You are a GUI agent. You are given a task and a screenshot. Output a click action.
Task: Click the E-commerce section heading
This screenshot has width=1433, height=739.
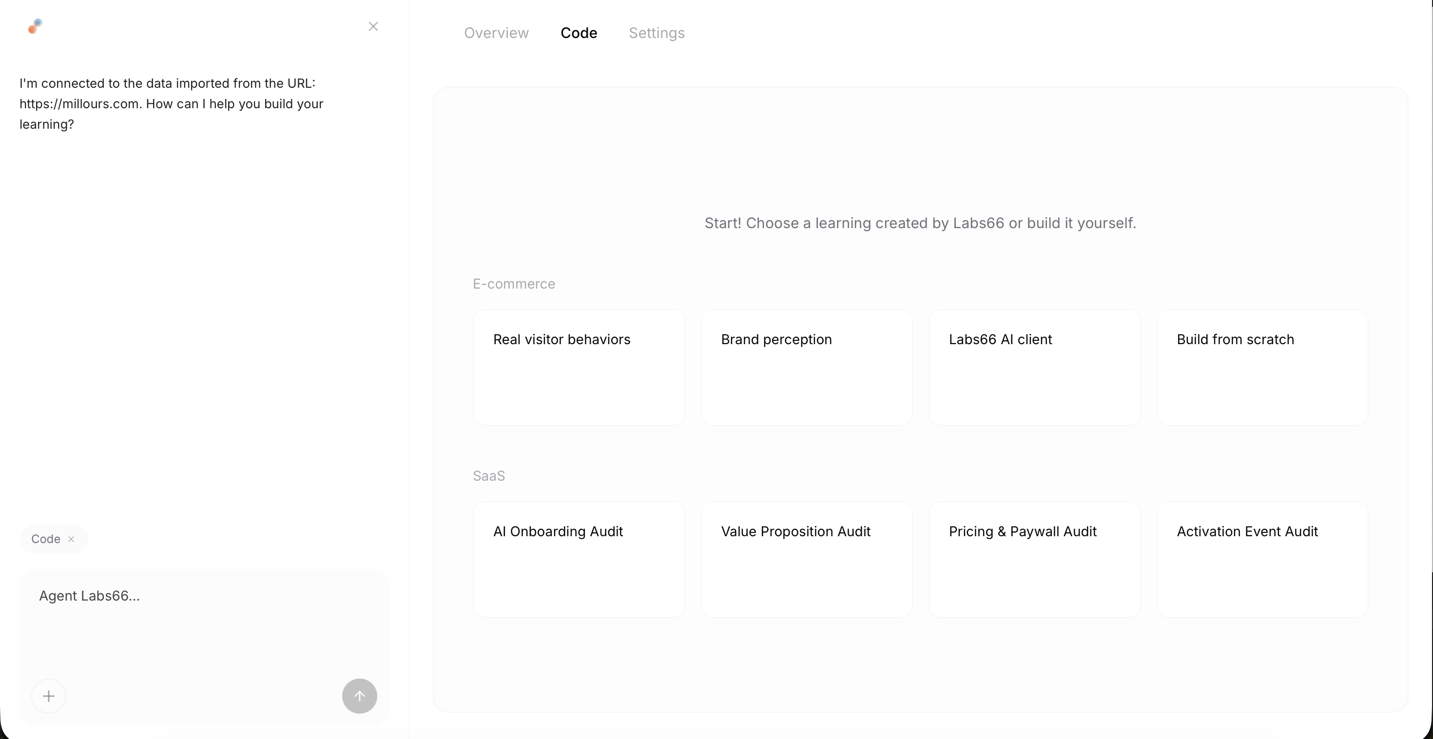tap(513, 284)
